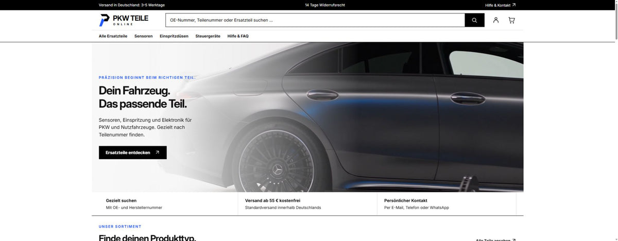Viewport: 618px width, 241px height.
Task: Click the search field for OE-Nummer
Action: 315,20
